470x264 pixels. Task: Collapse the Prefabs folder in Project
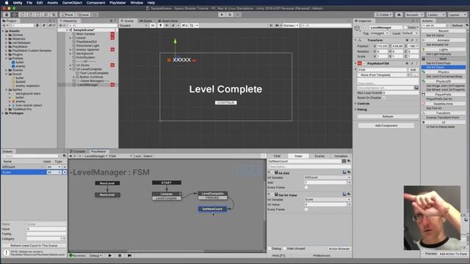click(7, 59)
